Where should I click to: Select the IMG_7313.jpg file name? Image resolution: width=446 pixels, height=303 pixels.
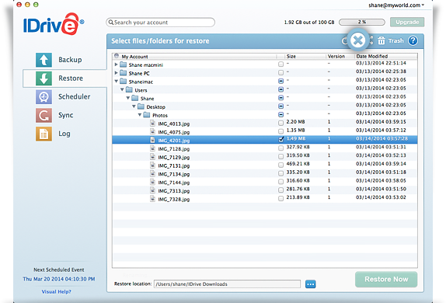coord(174,191)
